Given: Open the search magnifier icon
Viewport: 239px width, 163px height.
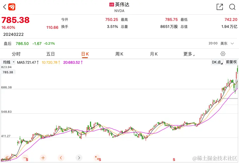Looking at the screenshot, I should click(232, 7).
